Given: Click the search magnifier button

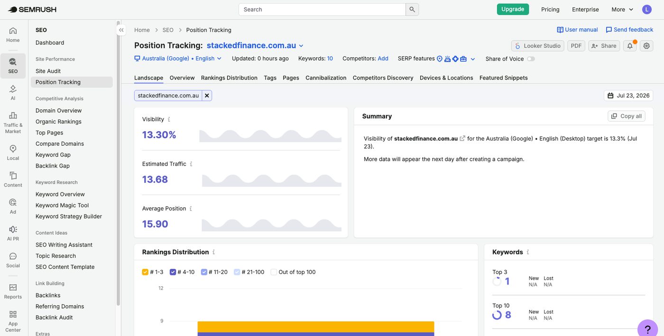Looking at the screenshot, I should (412, 9).
